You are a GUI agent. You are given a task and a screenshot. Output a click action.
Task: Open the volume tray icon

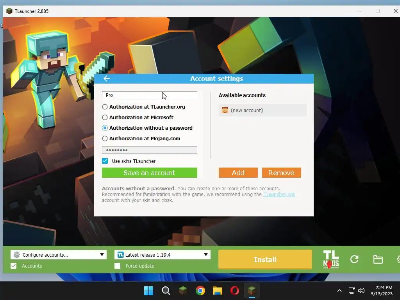(x=361, y=291)
